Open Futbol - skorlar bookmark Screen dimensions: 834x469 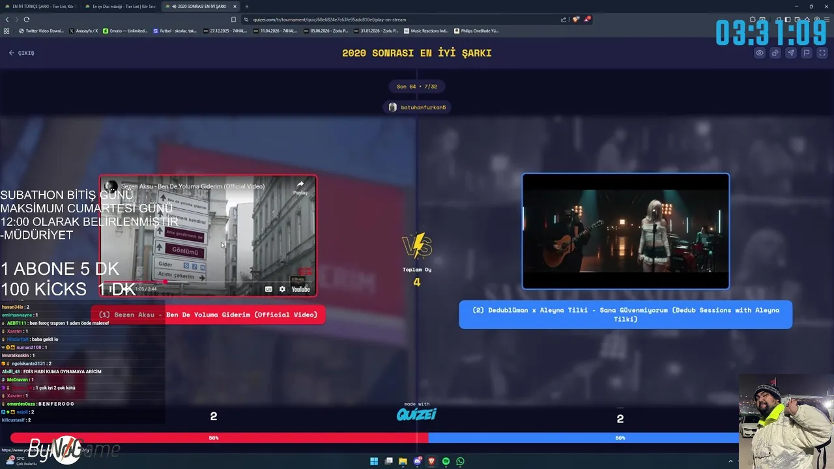(175, 31)
